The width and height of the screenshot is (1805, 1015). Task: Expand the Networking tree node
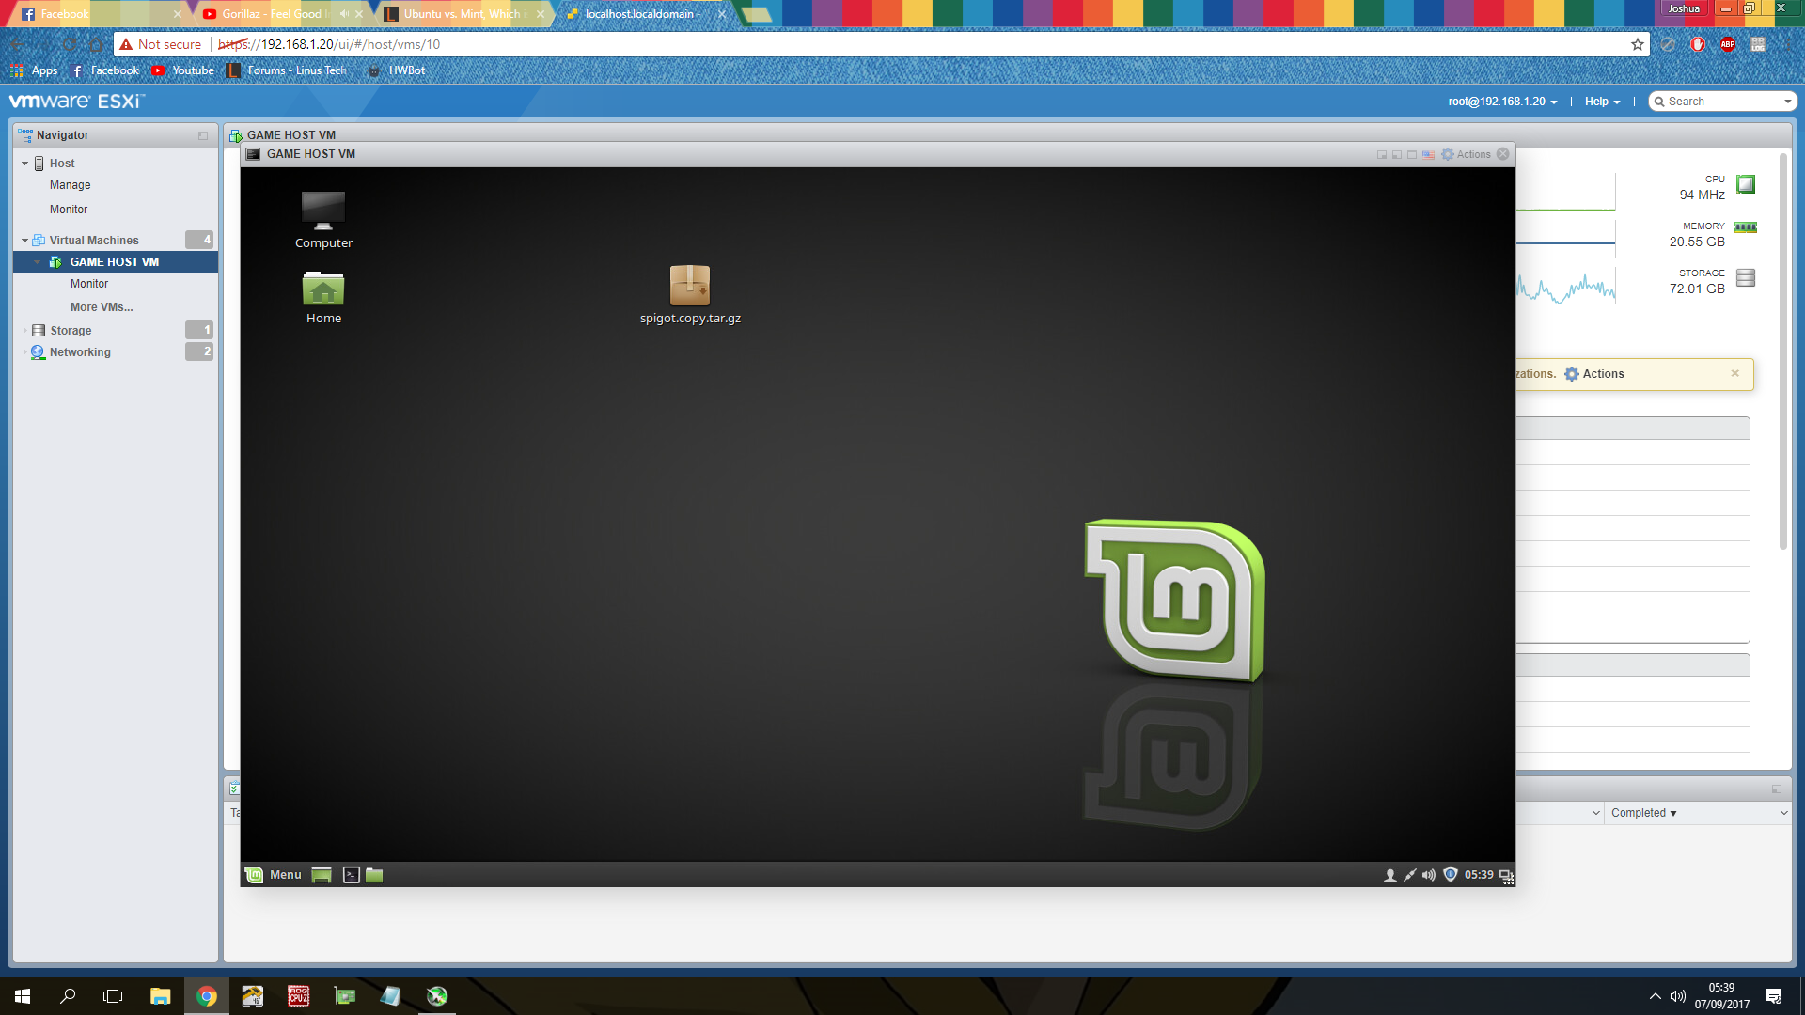tap(24, 352)
